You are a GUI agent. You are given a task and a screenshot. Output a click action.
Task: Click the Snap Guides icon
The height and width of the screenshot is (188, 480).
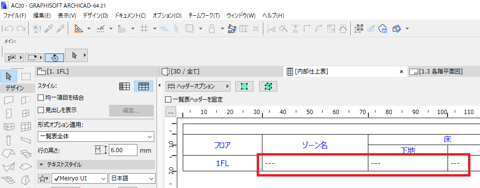tap(101, 29)
